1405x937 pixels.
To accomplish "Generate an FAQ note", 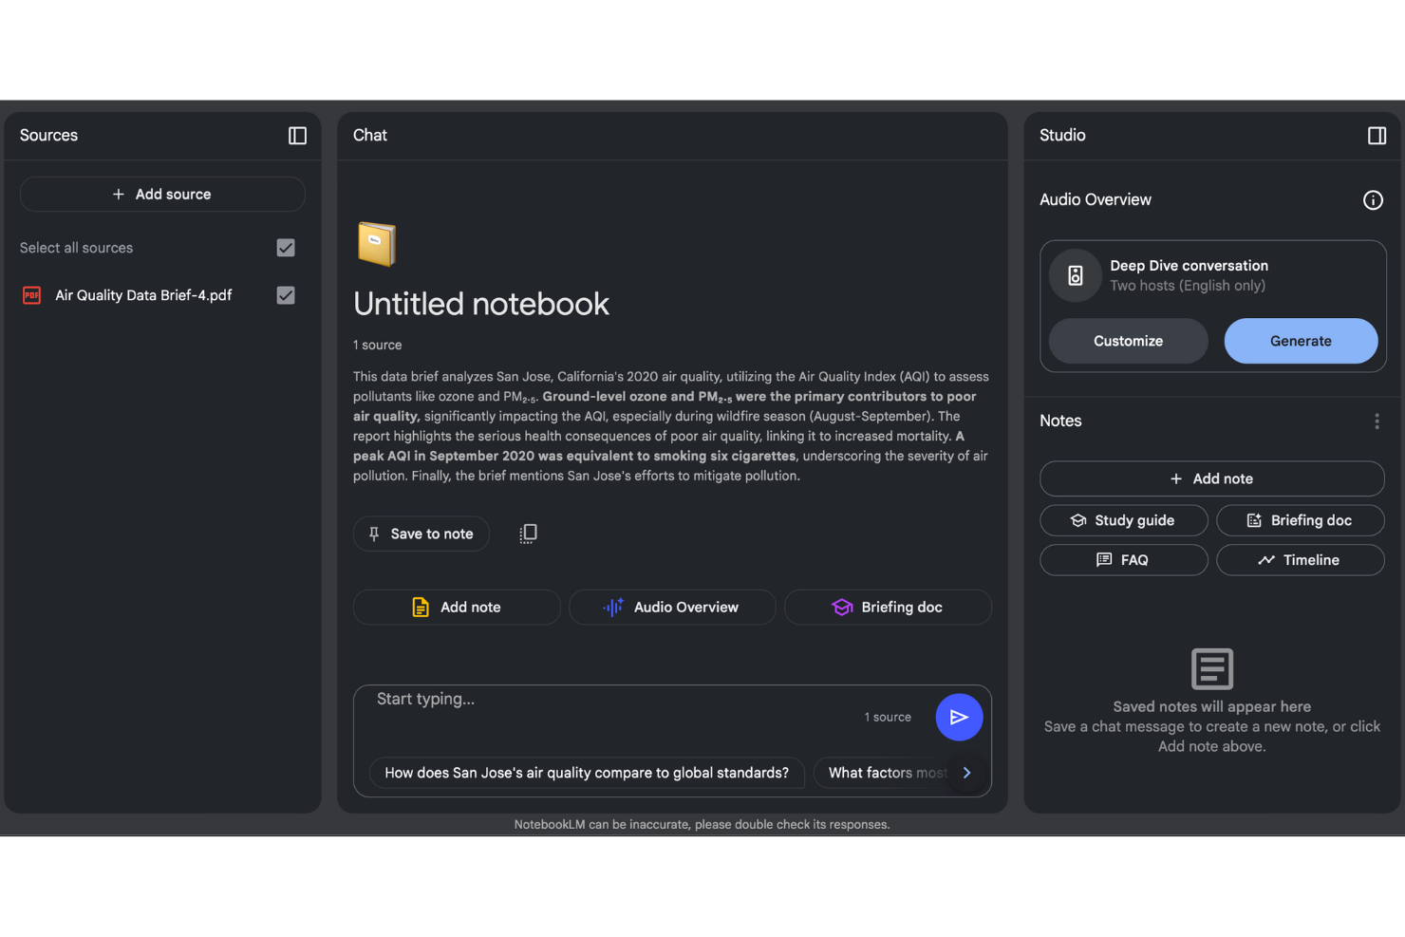I will (1124, 560).
